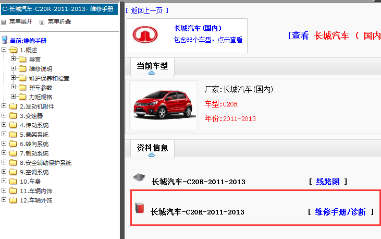Screen dimensions: 381x239
Task: Click the 年份:2011-2013 text
Action: [230, 118]
